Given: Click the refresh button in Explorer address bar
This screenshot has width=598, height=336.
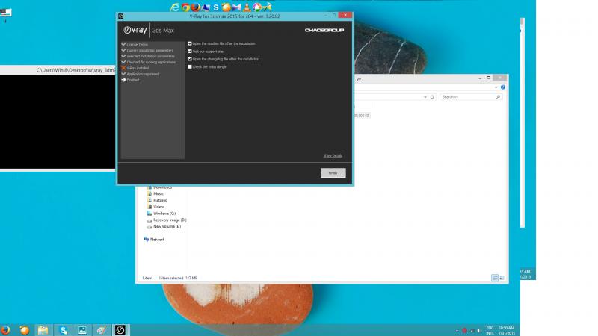Looking at the screenshot, I should (432, 97).
